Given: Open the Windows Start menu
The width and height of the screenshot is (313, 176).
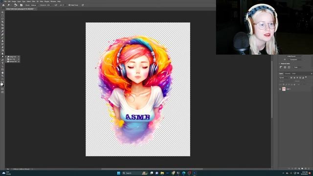Looking at the screenshot, I should click(118, 173).
